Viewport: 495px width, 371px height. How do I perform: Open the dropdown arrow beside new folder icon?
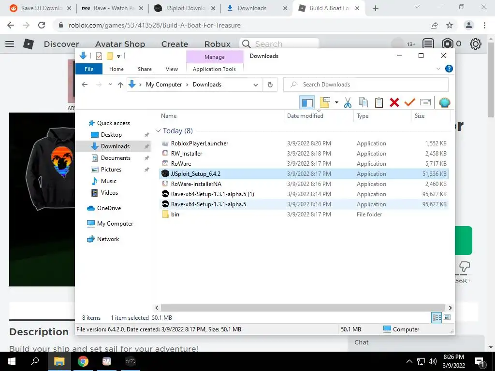coord(336,102)
